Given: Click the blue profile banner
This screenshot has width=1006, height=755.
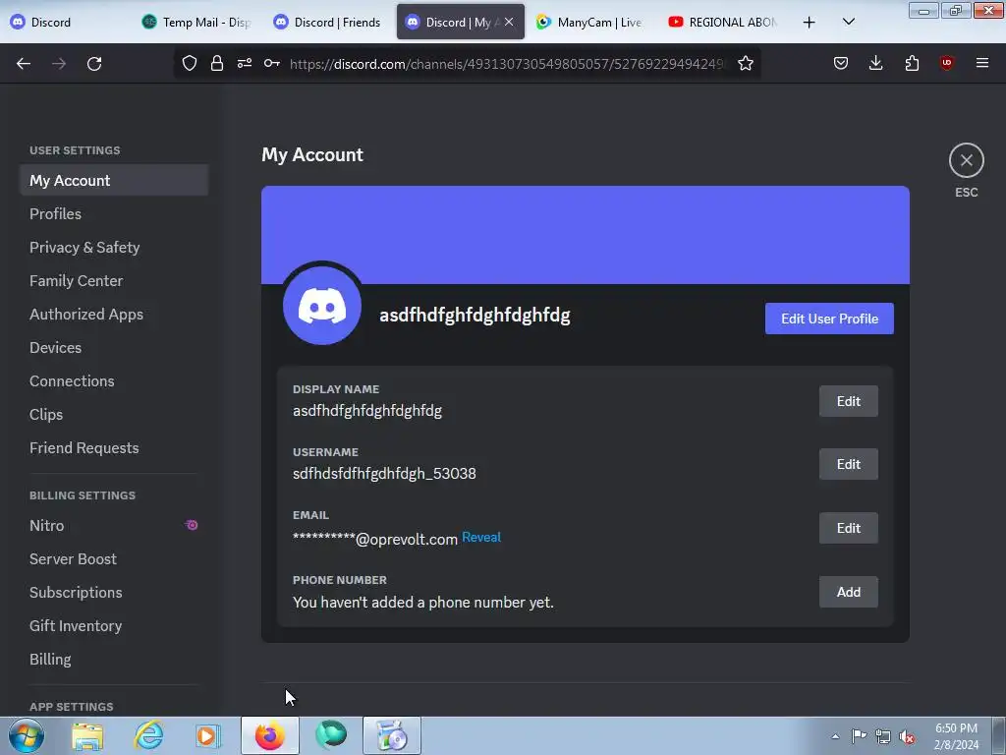Looking at the screenshot, I should point(586,235).
